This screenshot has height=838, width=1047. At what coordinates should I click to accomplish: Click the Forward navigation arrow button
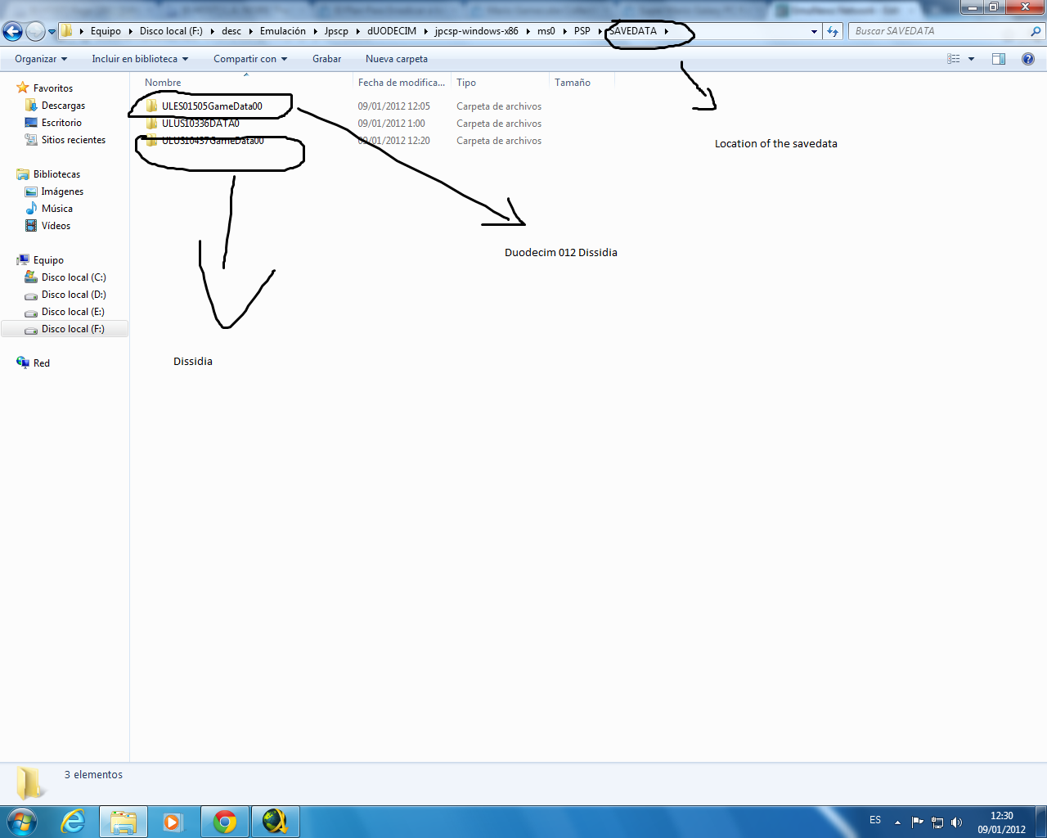(x=35, y=31)
